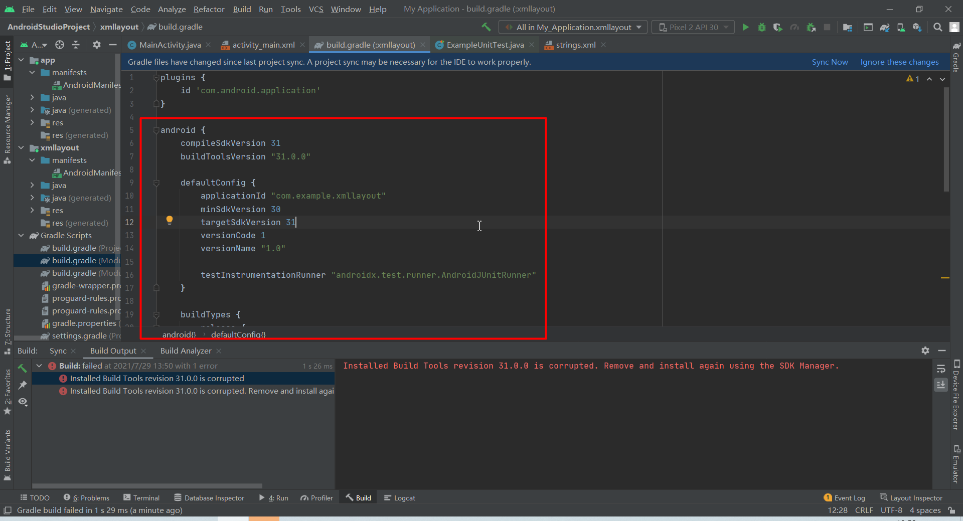
Task: Click the Sync Now link in the banner
Action: coord(830,62)
